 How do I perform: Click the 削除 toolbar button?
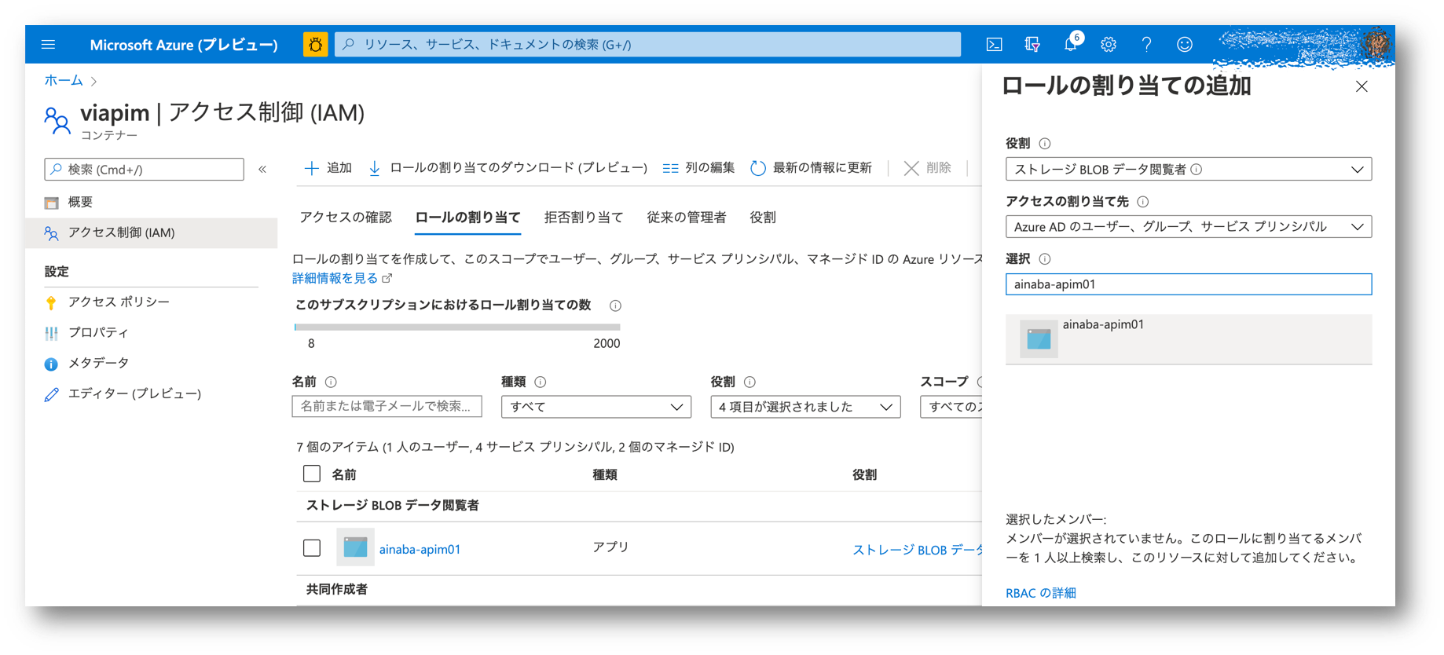927,168
